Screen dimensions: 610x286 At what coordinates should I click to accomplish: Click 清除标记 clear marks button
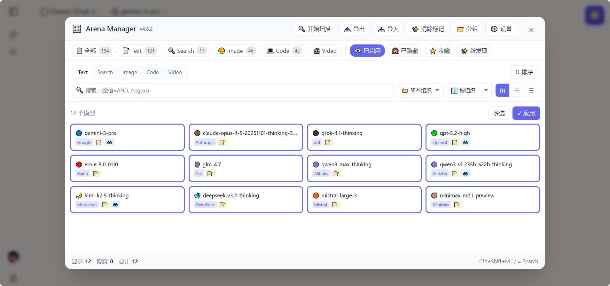click(x=427, y=29)
